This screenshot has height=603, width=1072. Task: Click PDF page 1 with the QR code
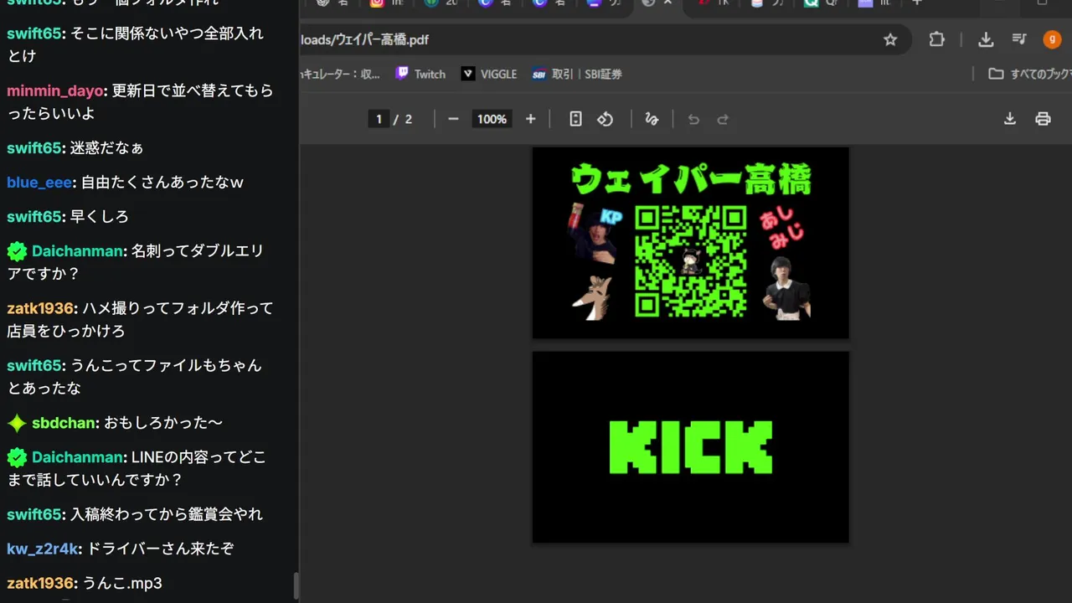pyautogui.click(x=691, y=243)
